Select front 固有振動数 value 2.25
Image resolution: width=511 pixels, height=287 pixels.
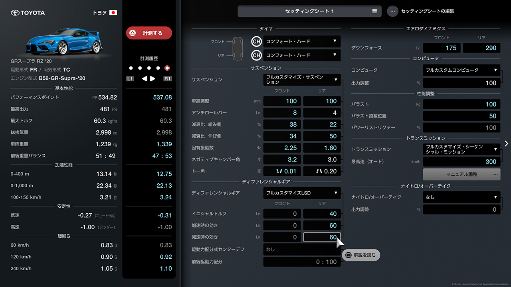click(x=282, y=148)
